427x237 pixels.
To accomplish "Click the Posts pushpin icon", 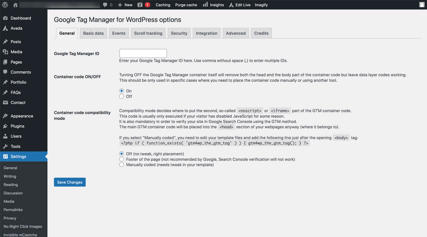I will pos(5,42).
